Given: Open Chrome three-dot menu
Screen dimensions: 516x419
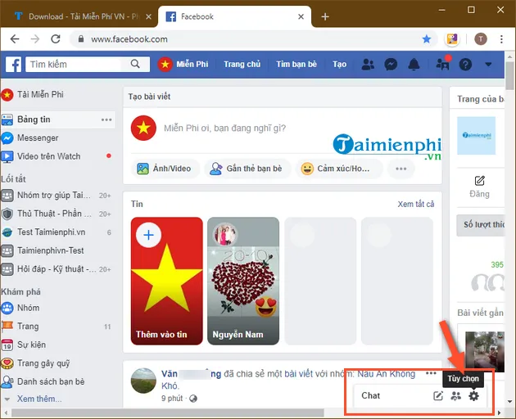Looking at the screenshot, I should click(501, 39).
